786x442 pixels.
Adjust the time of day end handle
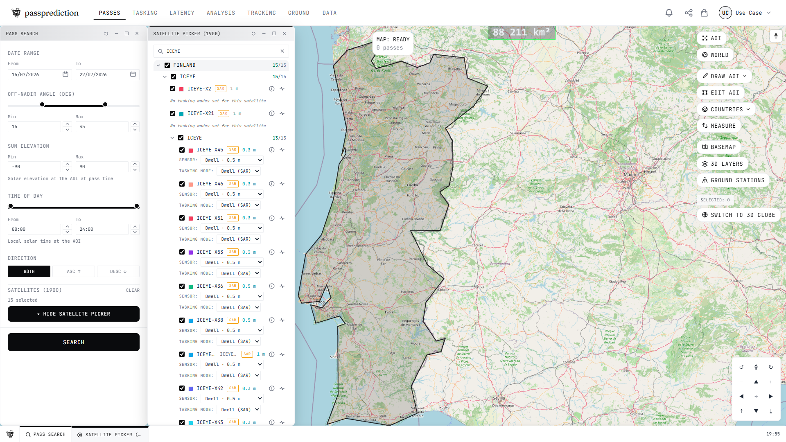pyautogui.click(x=137, y=206)
